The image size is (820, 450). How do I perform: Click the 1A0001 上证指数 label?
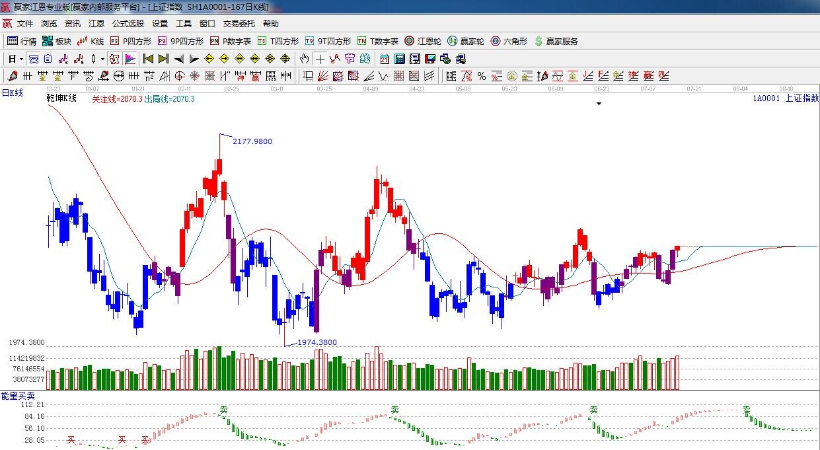click(x=785, y=98)
